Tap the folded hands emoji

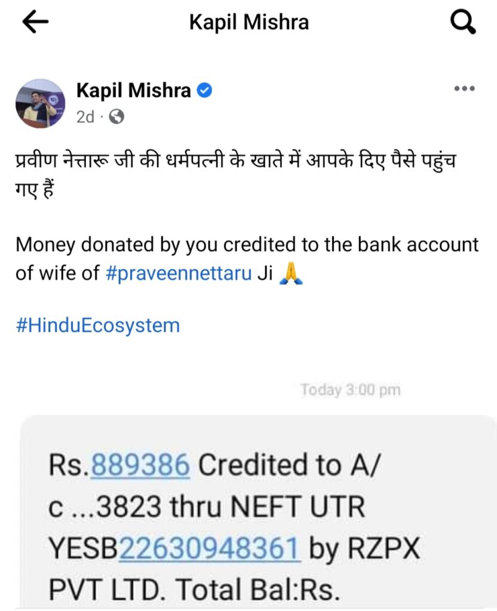point(291,273)
